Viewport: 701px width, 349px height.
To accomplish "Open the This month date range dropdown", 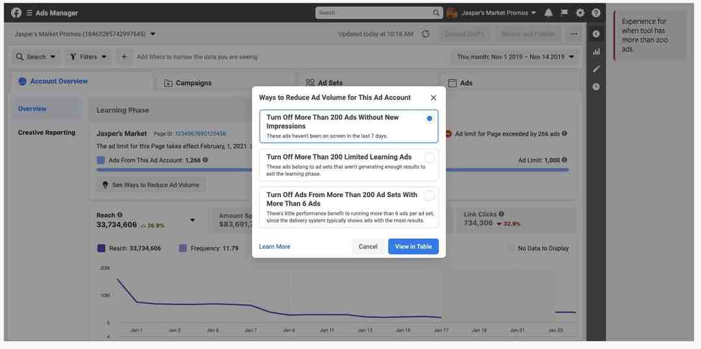I will coord(515,56).
